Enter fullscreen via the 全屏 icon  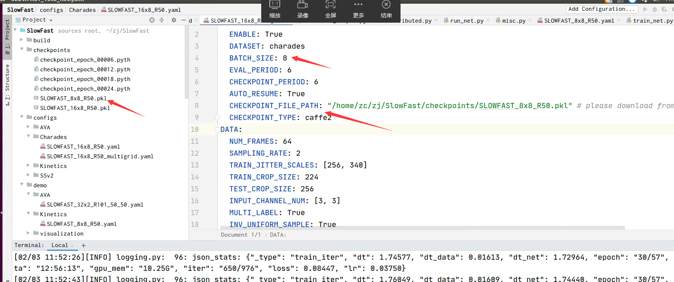click(x=330, y=4)
